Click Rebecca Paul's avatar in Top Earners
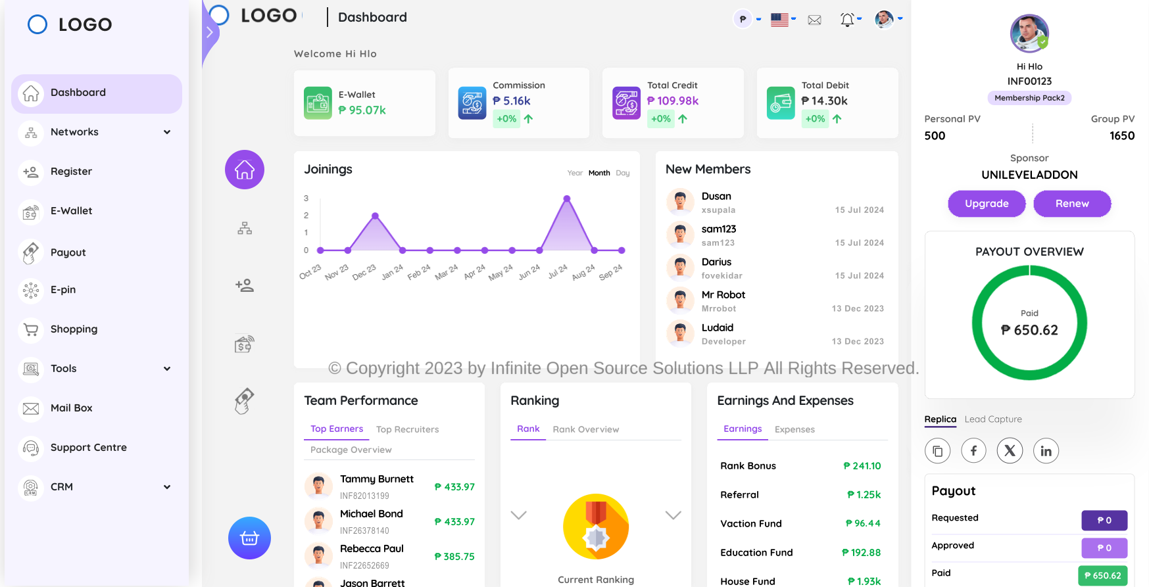This screenshot has width=1149, height=587. click(318, 556)
